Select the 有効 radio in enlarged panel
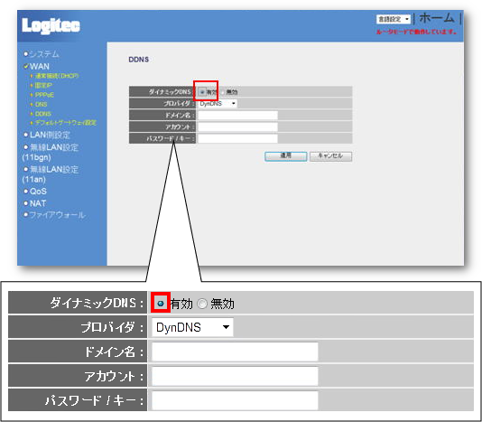This screenshot has width=482, height=422. coord(161,304)
